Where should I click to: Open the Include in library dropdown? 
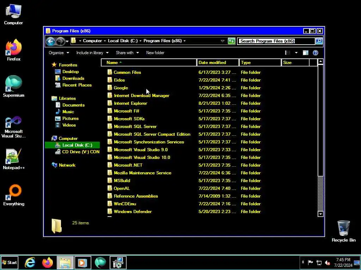(x=92, y=53)
